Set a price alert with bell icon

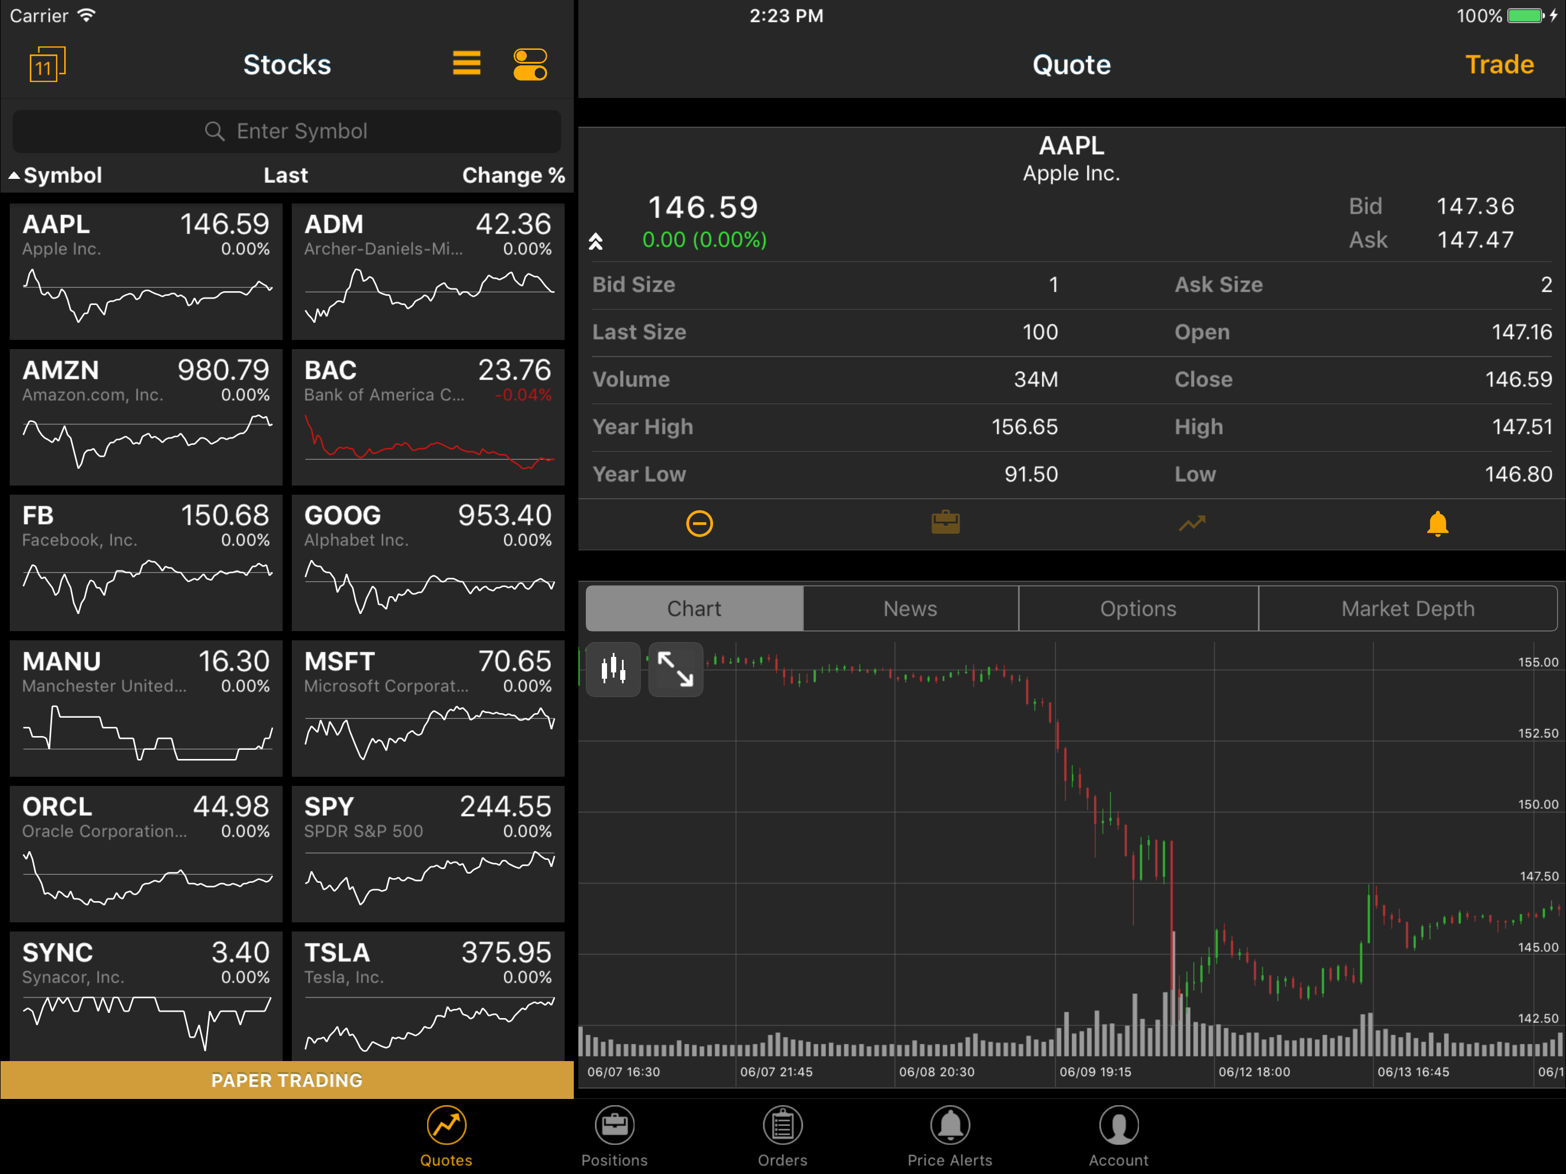point(1437,523)
